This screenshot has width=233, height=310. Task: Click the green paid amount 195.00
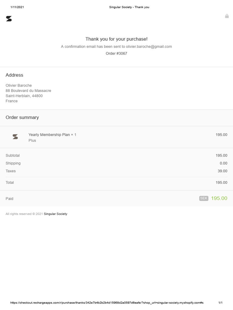219,198
